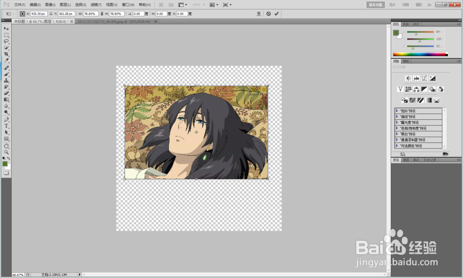Viewport: 463px width, 278px height.
Task: Select the Eyedropper tool
Action: point(6,60)
